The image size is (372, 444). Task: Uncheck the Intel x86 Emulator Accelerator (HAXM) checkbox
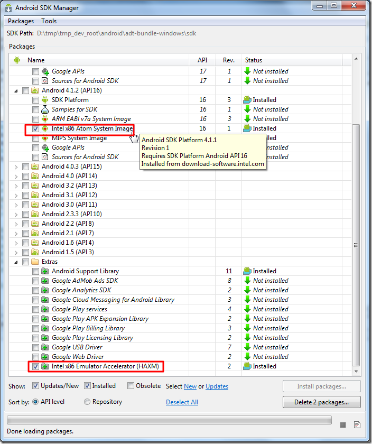(35, 366)
